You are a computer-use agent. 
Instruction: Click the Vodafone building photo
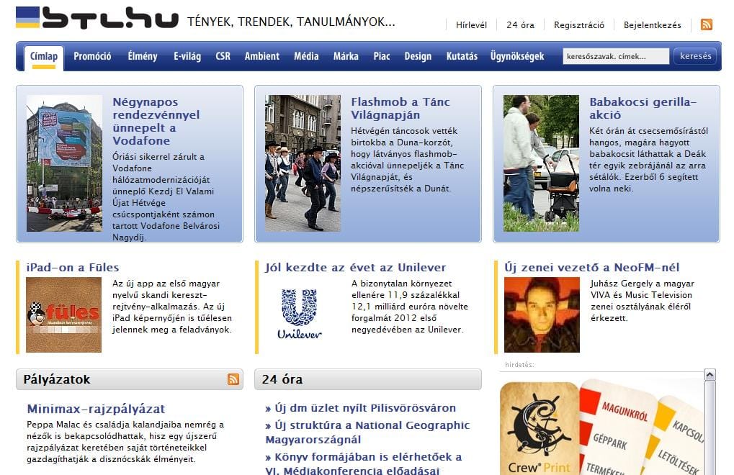pyautogui.click(x=65, y=163)
